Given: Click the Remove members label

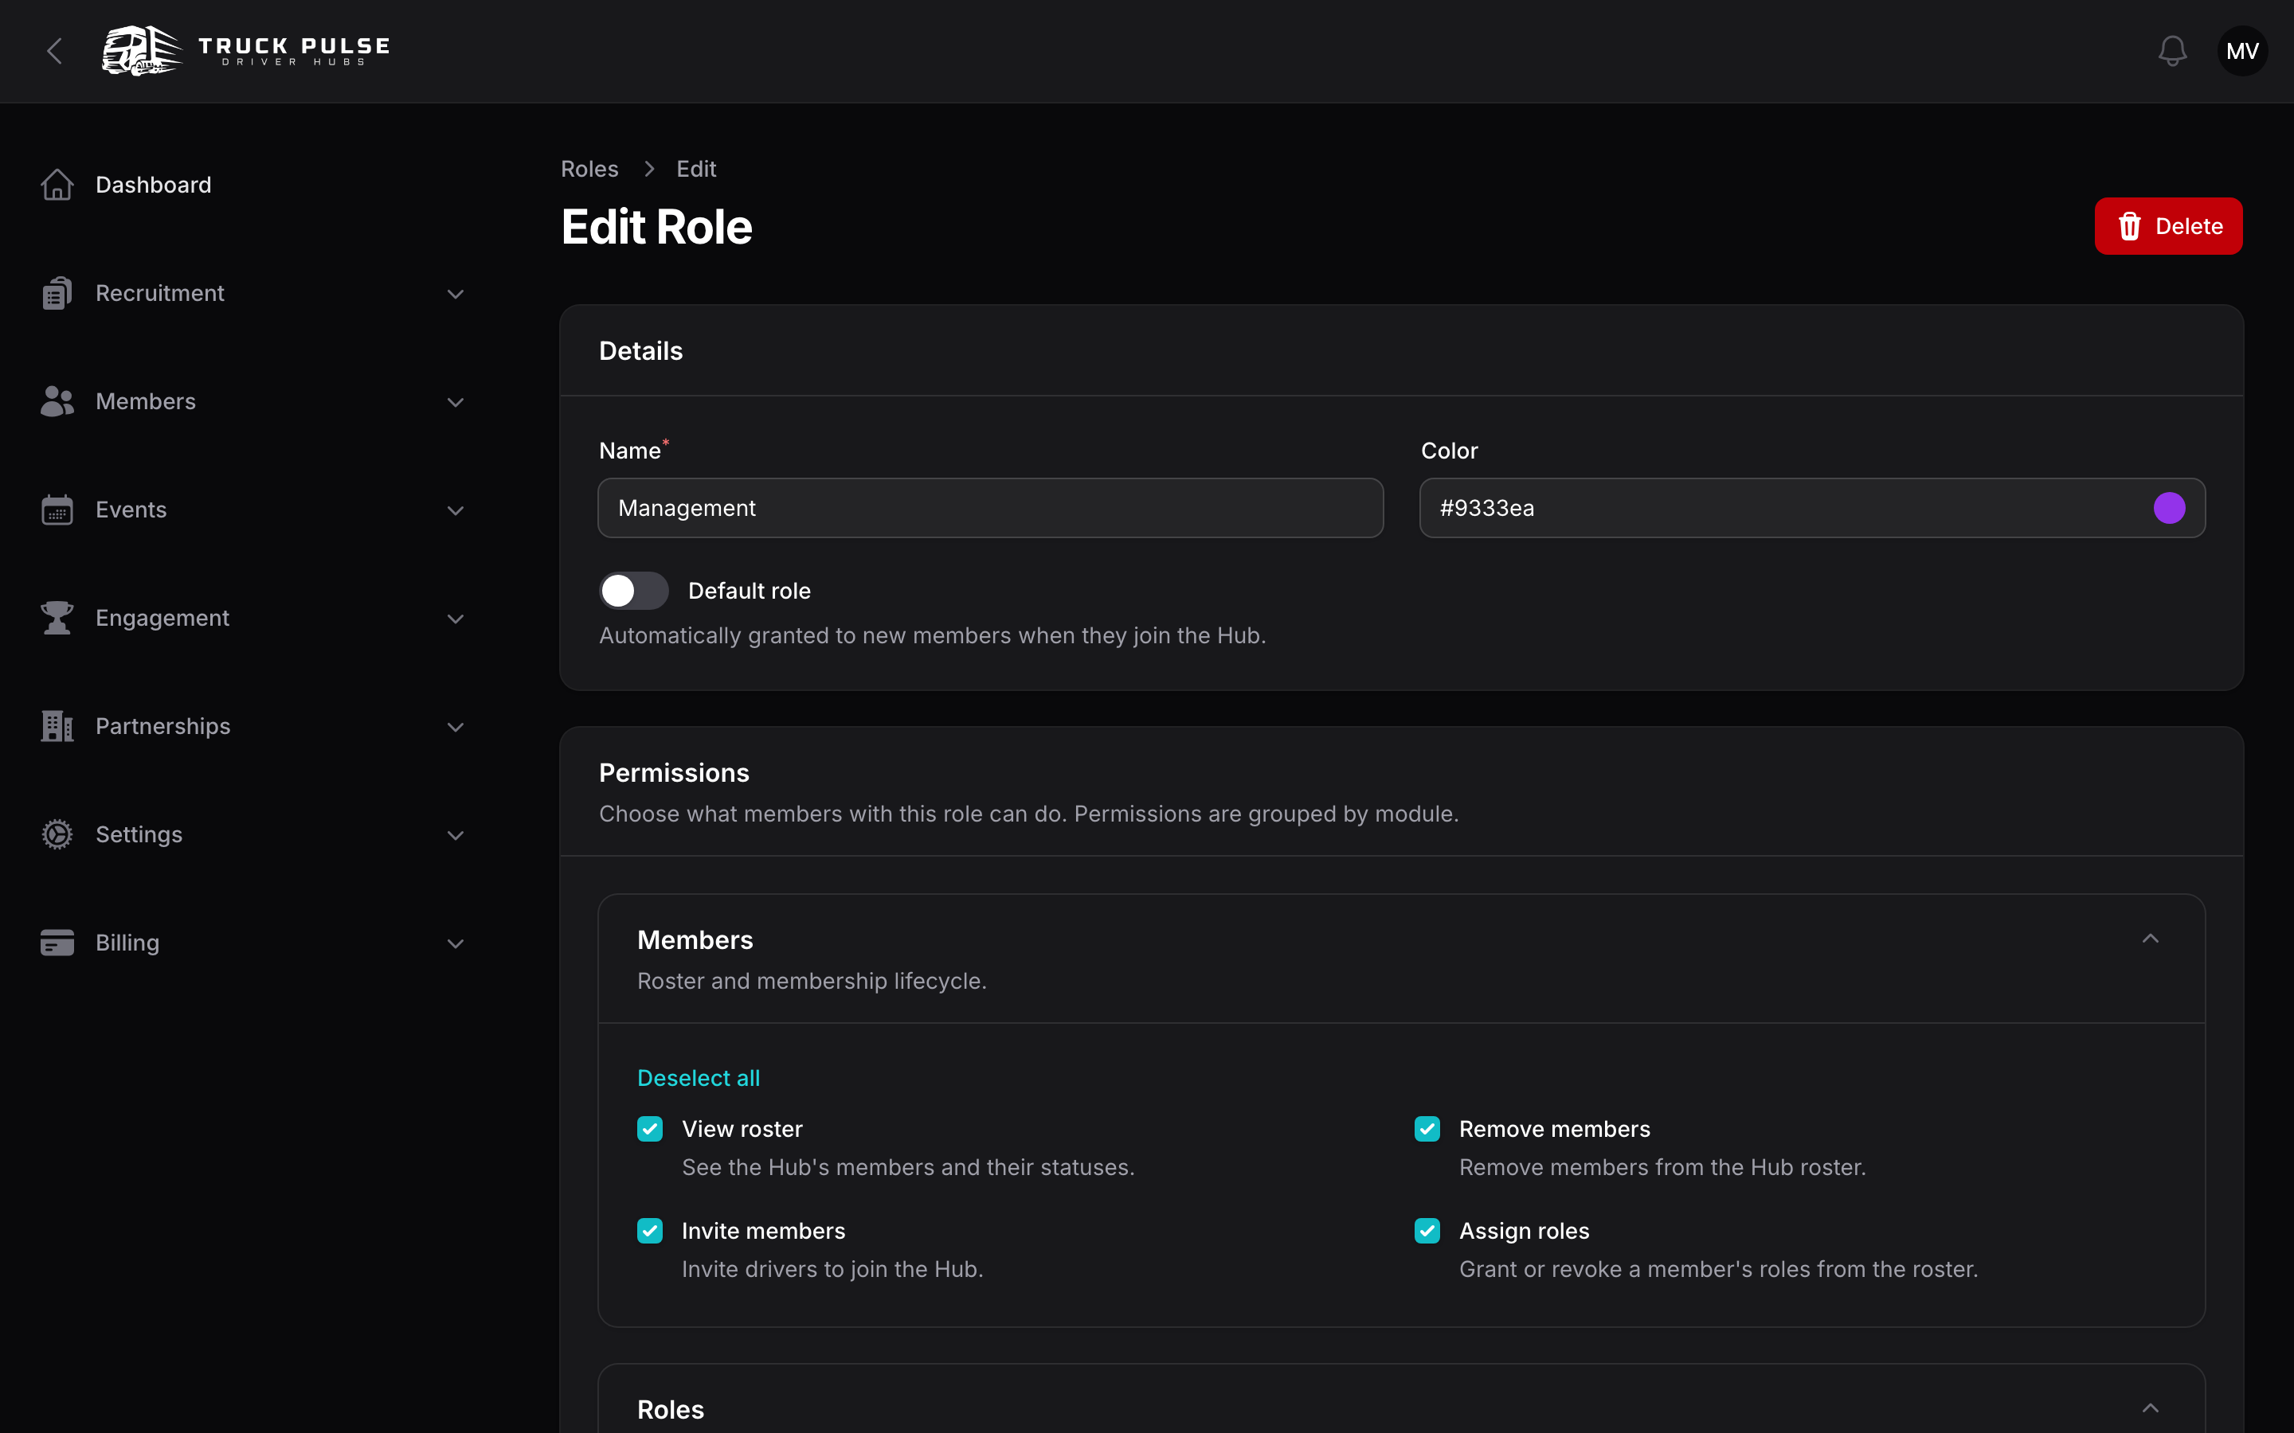Looking at the screenshot, I should [1555, 1129].
